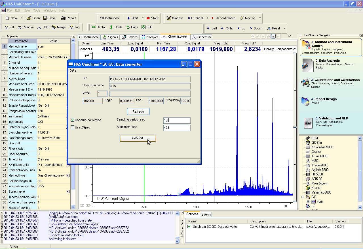The height and width of the screenshot is (249, 363).
Task: Select the Method name property row
Action: click(36, 46)
